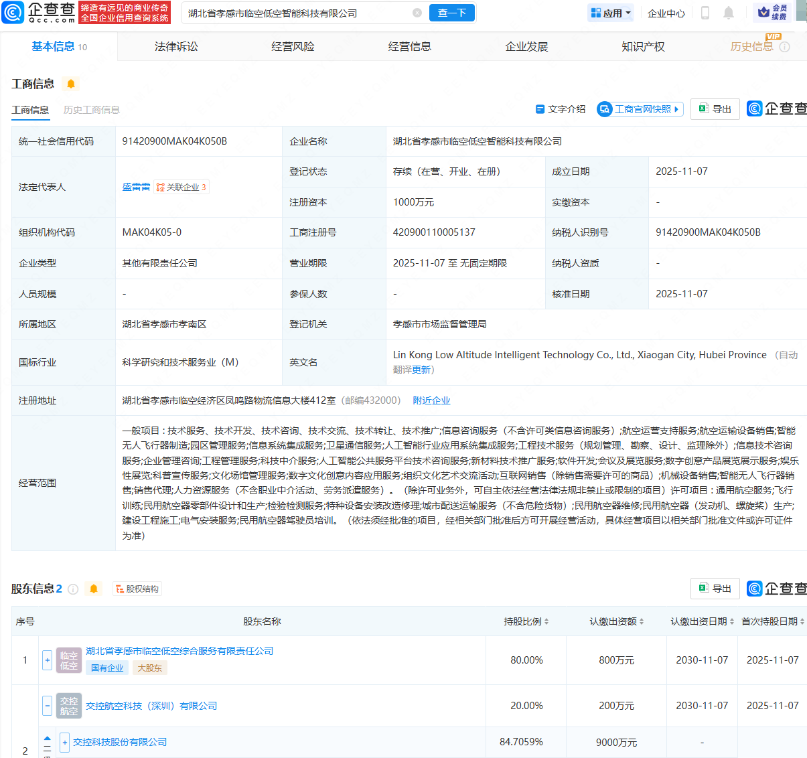Click the 附近企业 link
The width and height of the screenshot is (807, 758).
tap(431, 400)
